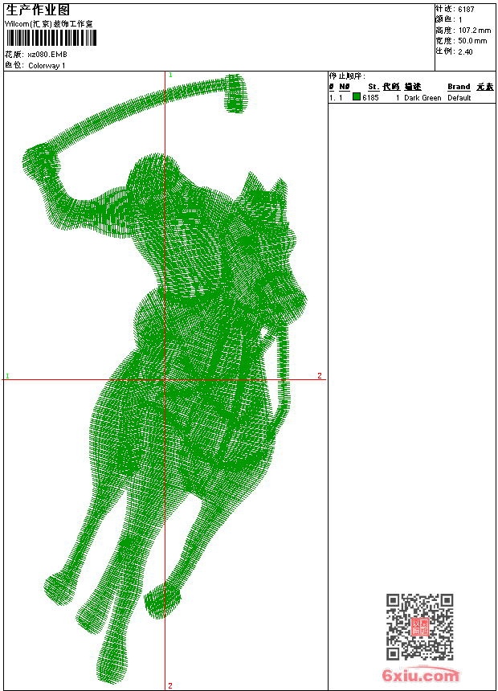Click the green '1' marker atop the vertical axis
This screenshot has height=691, width=498.
click(170, 75)
